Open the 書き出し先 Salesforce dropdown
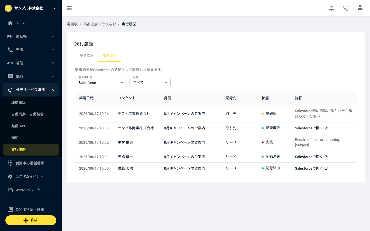370x231 pixels. pos(101,83)
